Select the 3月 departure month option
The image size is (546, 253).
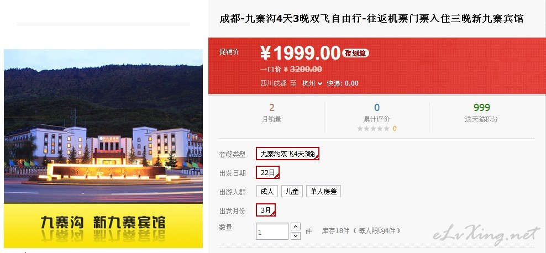click(x=266, y=210)
